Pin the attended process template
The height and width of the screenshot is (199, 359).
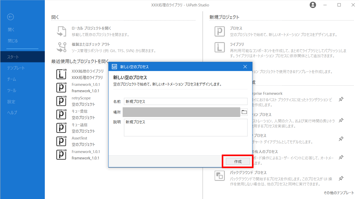pos(341,157)
